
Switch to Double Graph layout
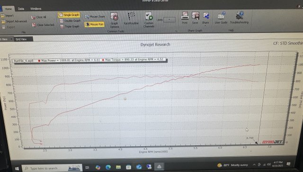70,21
